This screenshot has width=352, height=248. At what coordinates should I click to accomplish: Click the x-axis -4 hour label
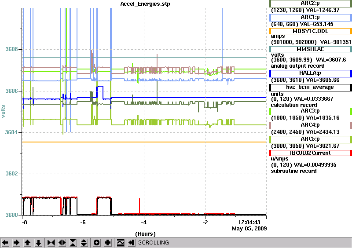pos(144,222)
